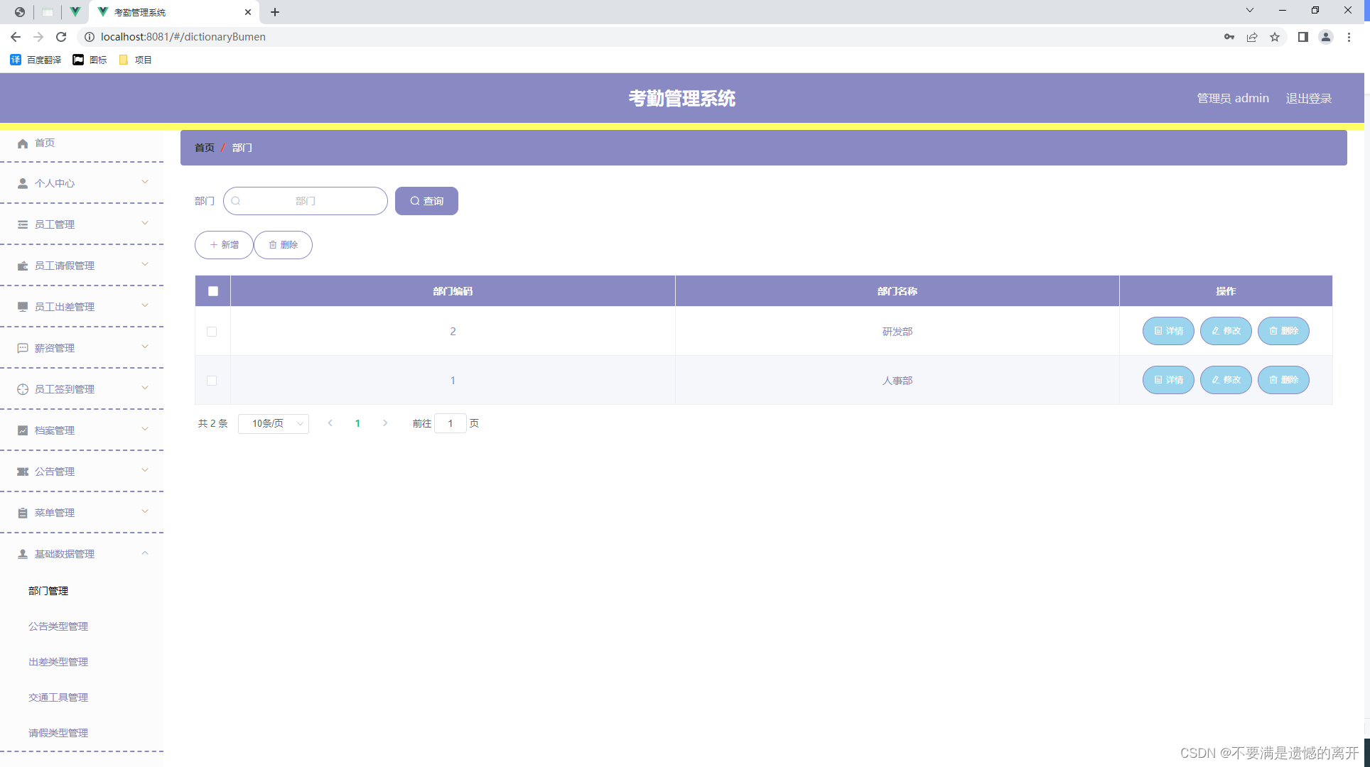
Task: Focus the 部门 search input field
Action: [306, 201]
